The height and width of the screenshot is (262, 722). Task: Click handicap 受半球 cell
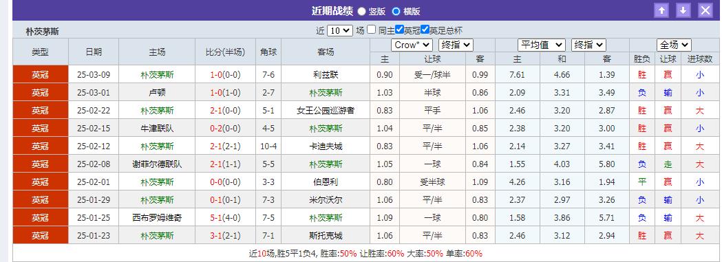(432, 182)
